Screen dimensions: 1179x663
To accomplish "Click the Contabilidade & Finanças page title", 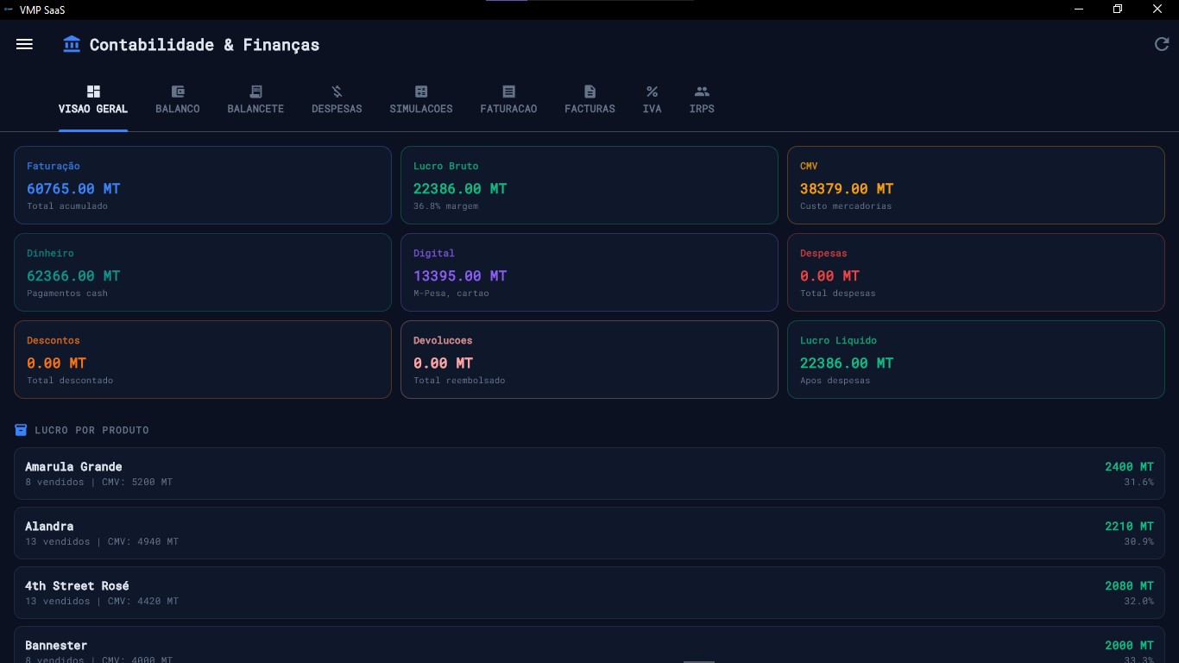I will [x=205, y=45].
